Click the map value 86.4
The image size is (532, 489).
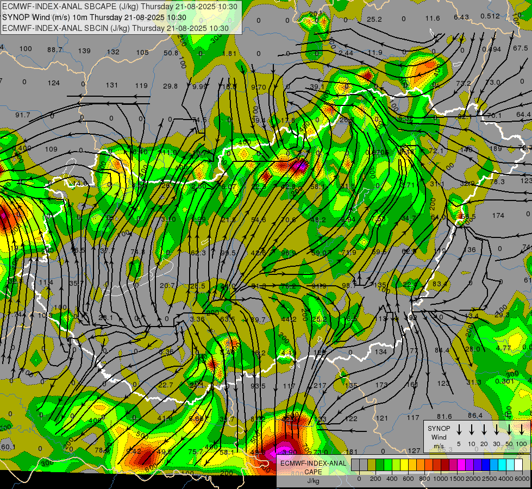coord(475,415)
